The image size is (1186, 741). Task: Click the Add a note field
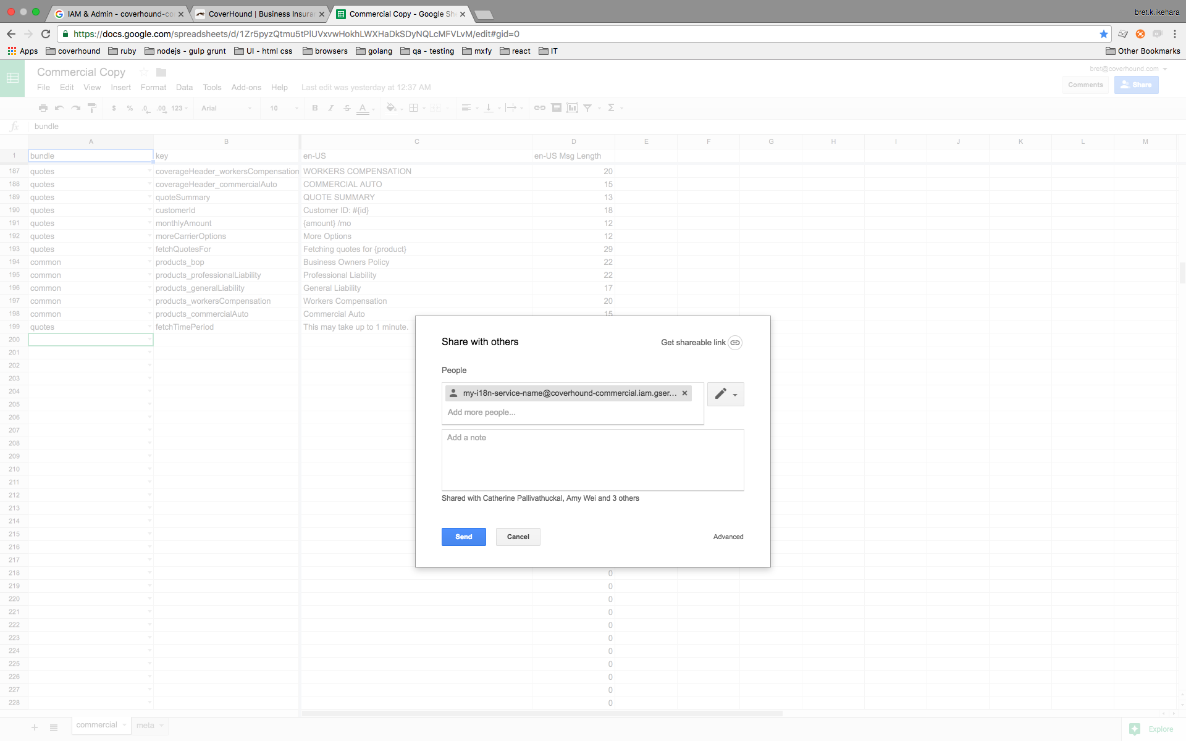592,460
